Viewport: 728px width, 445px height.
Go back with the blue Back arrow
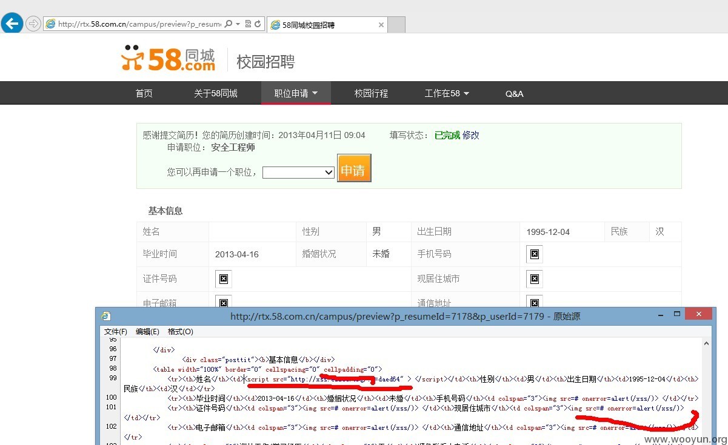[x=12, y=24]
